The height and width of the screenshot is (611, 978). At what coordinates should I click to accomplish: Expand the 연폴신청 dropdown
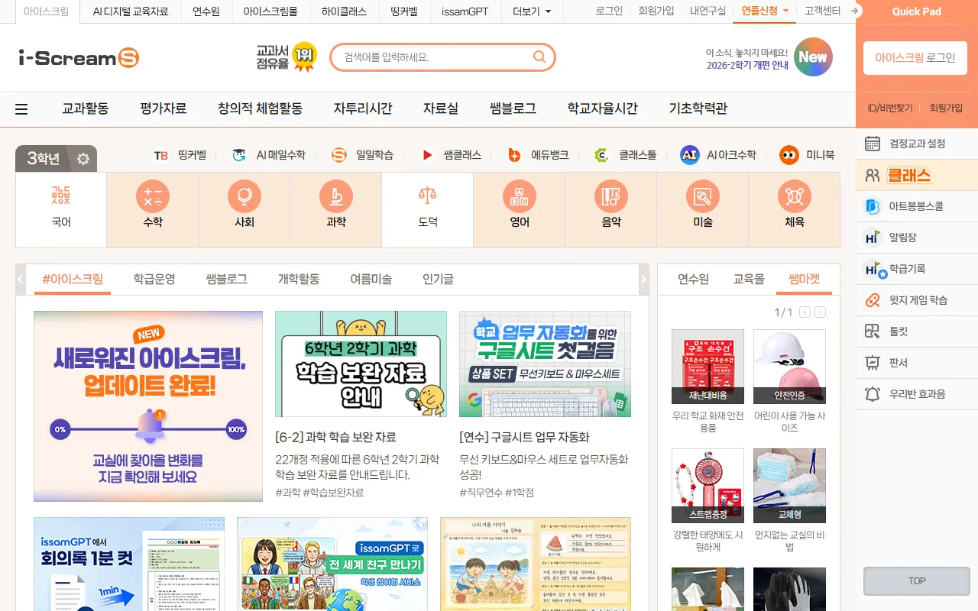pyautogui.click(x=765, y=11)
